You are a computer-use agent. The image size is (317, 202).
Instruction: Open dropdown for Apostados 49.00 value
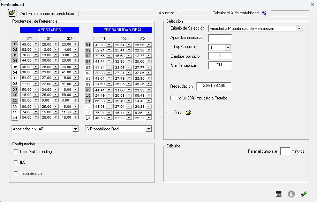36,44
